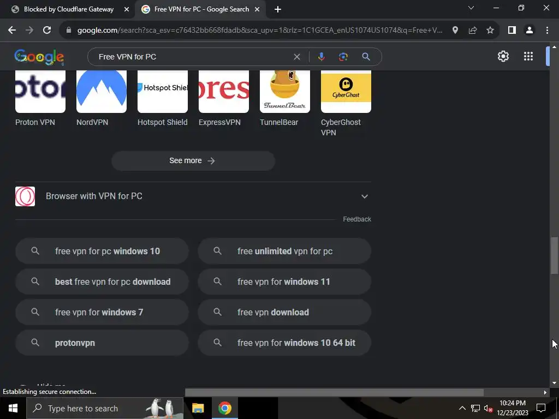Go to Google homepage via logo

[x=39, y=57]
